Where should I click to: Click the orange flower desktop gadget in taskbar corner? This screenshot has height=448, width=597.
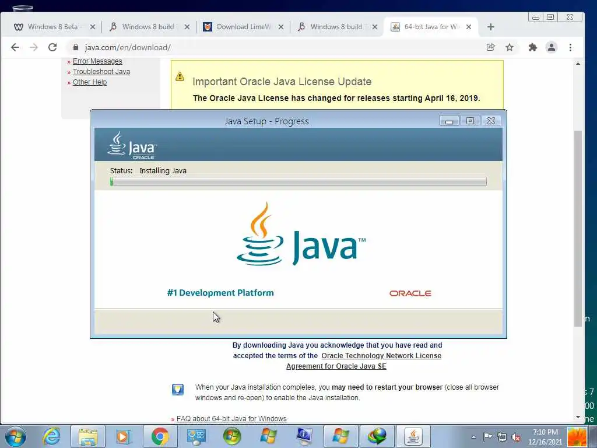(577, 437)
